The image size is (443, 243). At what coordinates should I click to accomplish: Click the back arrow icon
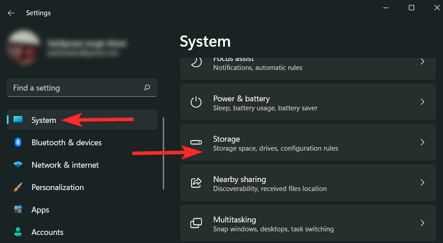tap(11, 13)
